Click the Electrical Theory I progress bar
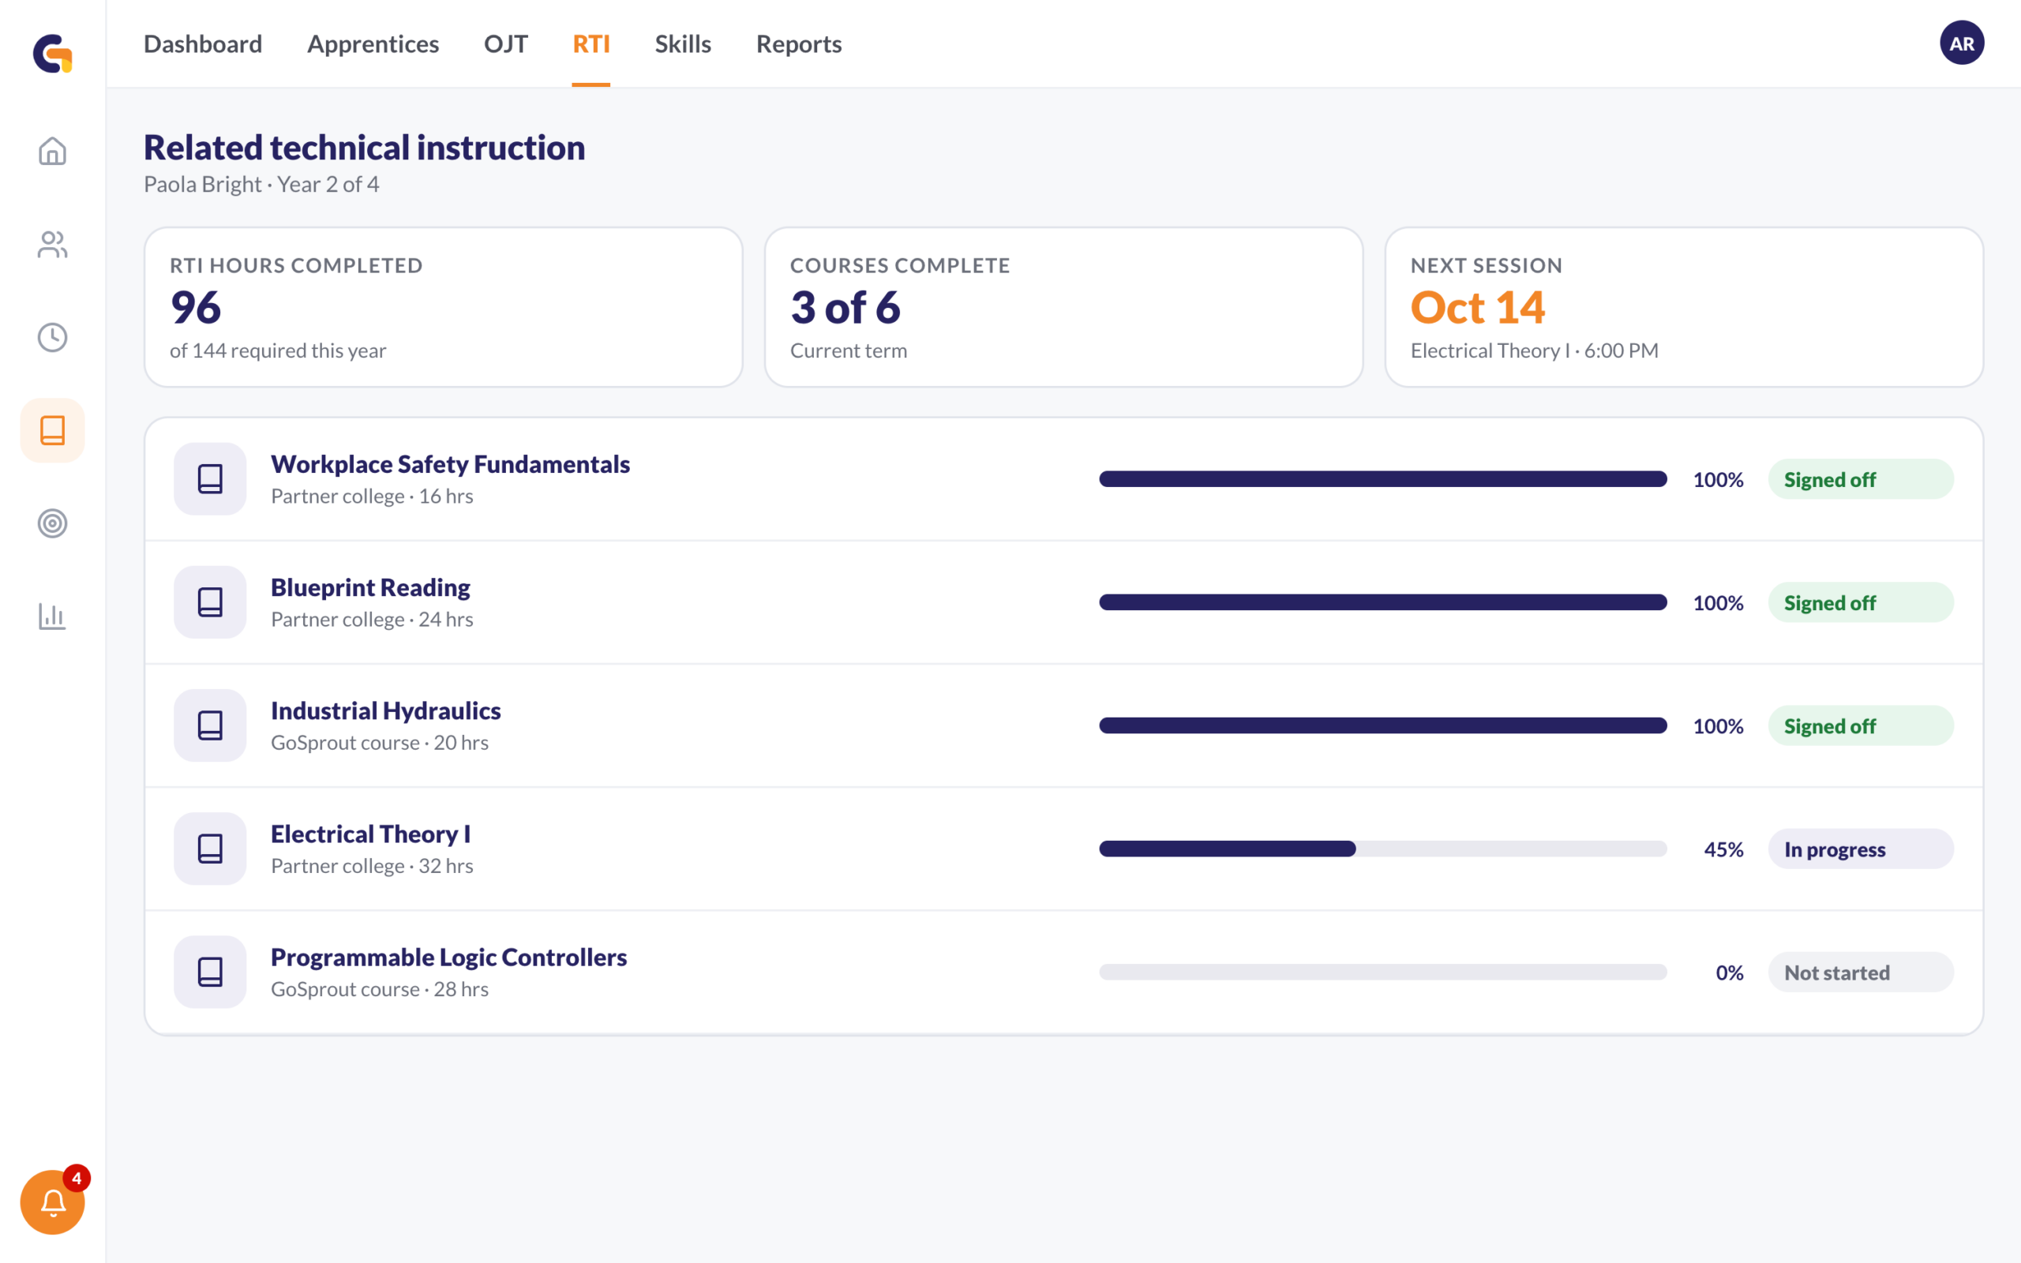 [x=1383, y=849]
